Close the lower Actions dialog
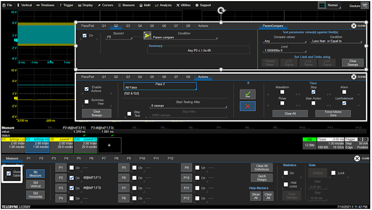 (354, 77)
